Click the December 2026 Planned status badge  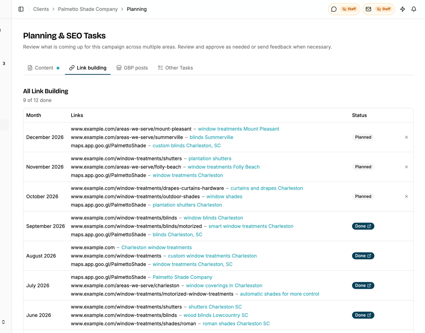click(x=363, y=137)
